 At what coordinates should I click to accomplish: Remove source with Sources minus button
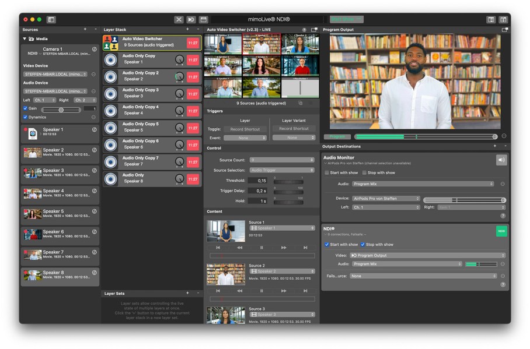(x=96, y=29)
